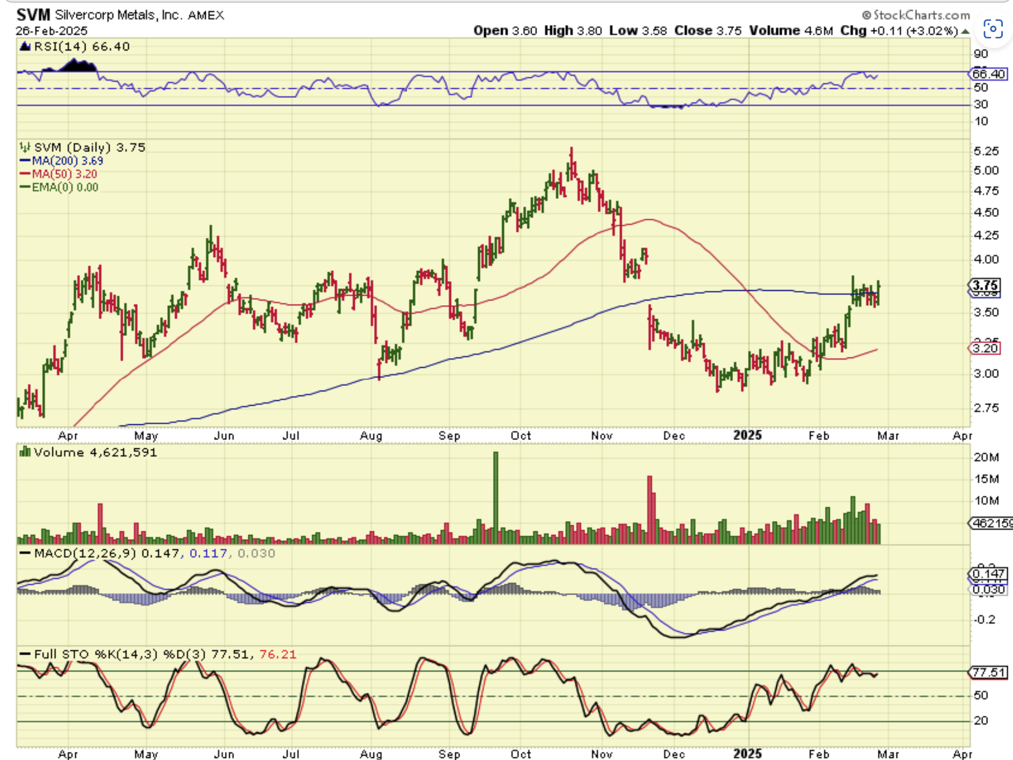Click the RSI mountain icon before RSI(14)
1013x760 pixels.
click(25, 46)
